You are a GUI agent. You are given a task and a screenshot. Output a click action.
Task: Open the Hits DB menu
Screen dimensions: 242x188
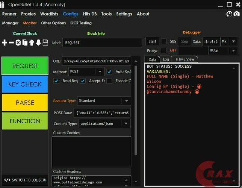tap(90, 14)
